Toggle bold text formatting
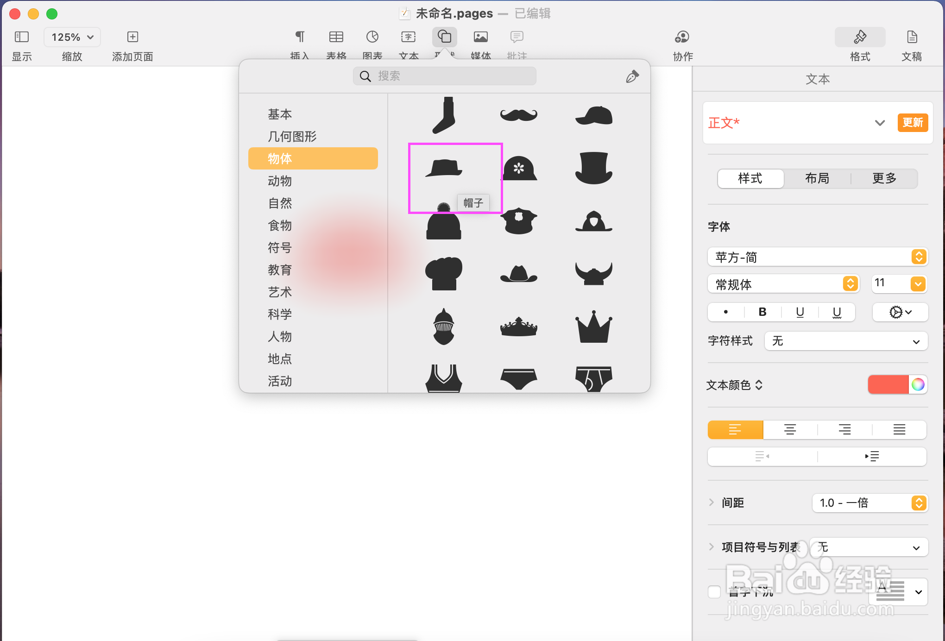Screen dimensions: 945x641 (762, 312)
